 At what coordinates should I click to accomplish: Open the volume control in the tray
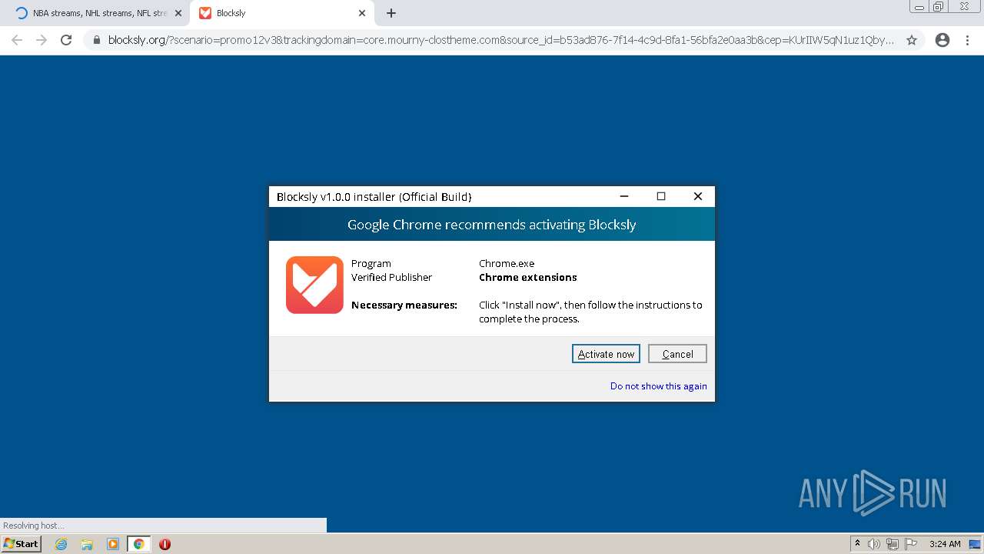pos(874,544)
